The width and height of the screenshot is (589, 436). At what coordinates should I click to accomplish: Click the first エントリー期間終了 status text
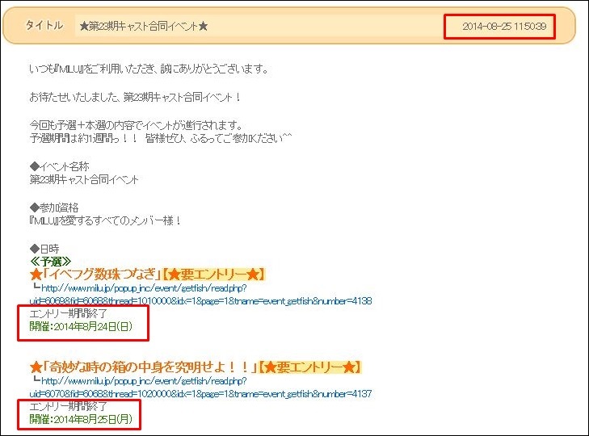click(x=69, y=314)
